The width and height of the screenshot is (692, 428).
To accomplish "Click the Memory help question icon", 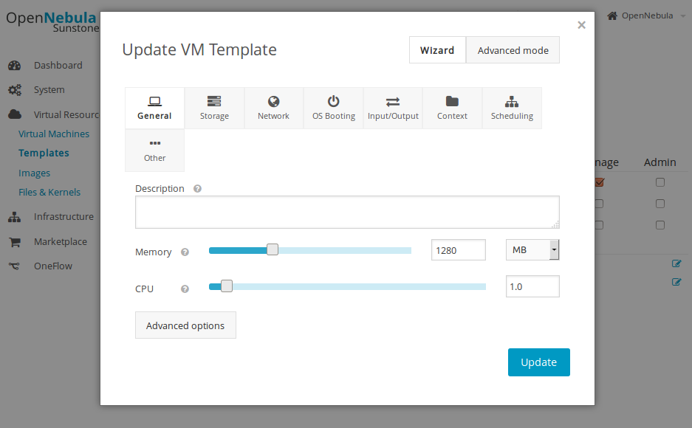I will coord(185,252).
